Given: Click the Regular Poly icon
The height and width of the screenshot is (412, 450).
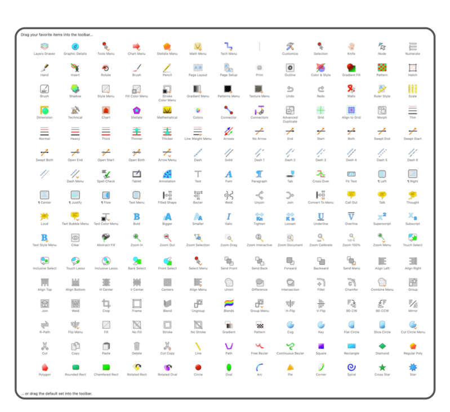Looking at the screenshot, I should tap(413, 346).
